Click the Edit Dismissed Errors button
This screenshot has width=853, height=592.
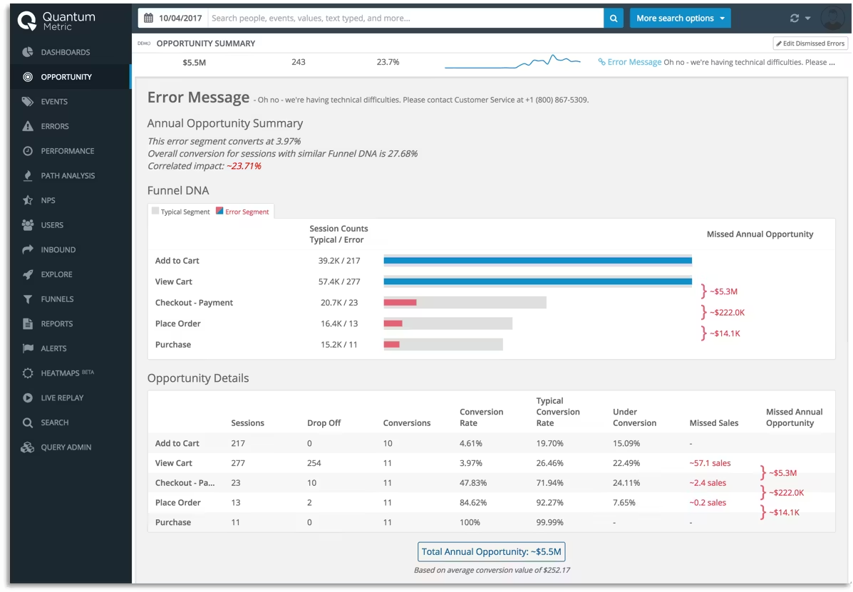click(x=810, y=43)
